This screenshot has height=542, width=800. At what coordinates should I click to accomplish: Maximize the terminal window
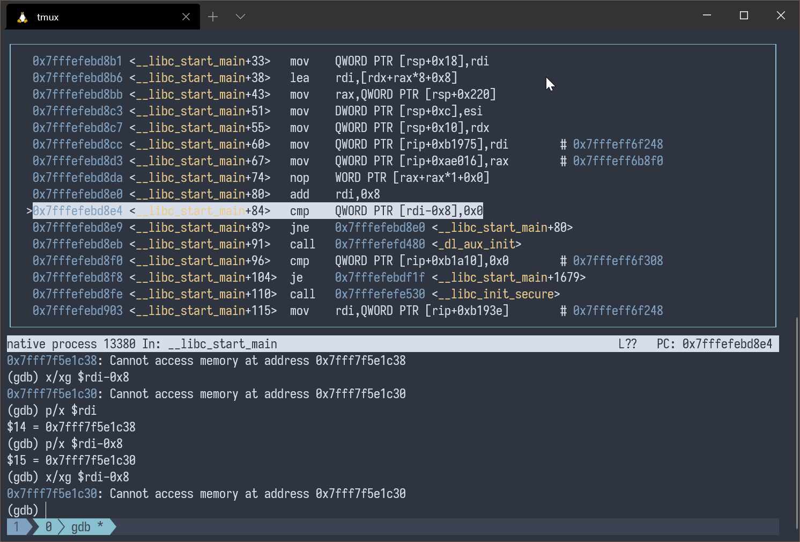pos(744,16)
